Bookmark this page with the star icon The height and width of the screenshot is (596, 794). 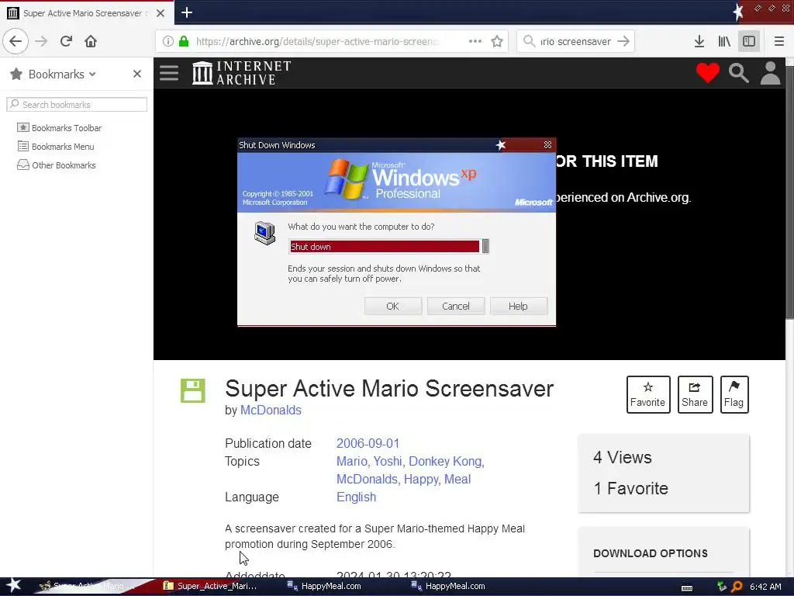tap(497, 41)
